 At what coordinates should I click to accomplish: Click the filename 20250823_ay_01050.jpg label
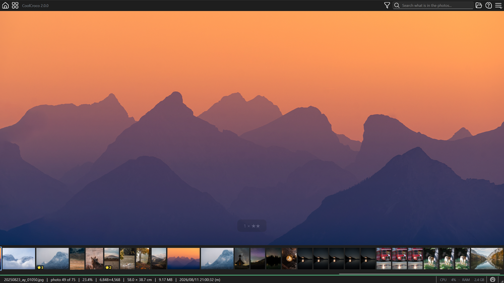(24, 280)
